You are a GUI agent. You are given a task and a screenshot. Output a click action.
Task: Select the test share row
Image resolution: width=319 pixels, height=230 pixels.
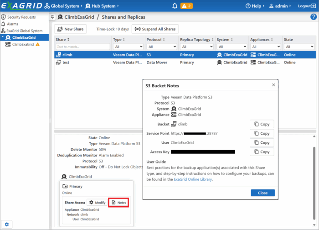point(66,62)
